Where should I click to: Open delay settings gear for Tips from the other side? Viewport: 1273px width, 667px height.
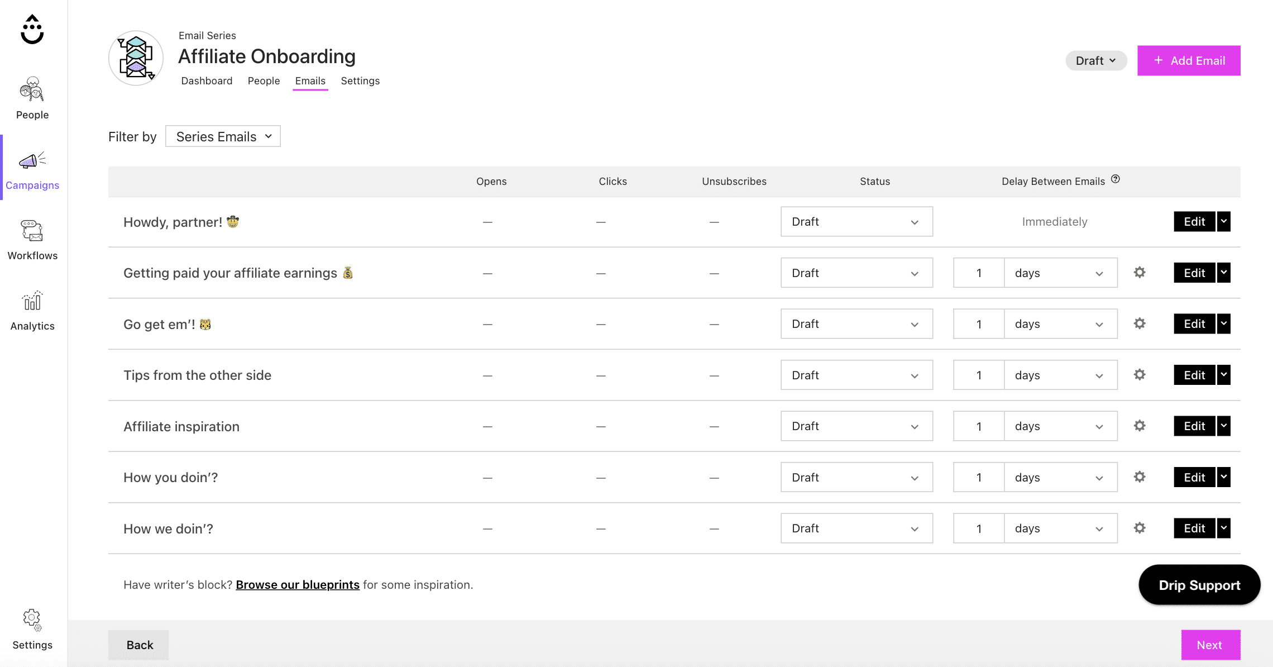pyautogui.click(x=1140, y=375)
